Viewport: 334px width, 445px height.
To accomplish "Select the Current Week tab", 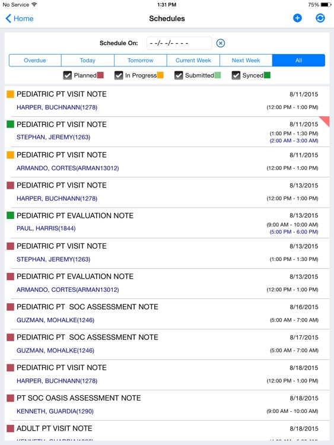I will click(x=193, y=61).
